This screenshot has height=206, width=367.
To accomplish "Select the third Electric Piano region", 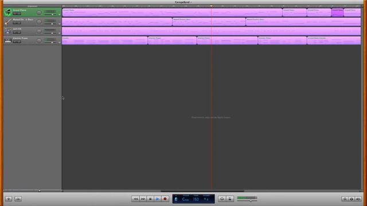I will (227, 41).
